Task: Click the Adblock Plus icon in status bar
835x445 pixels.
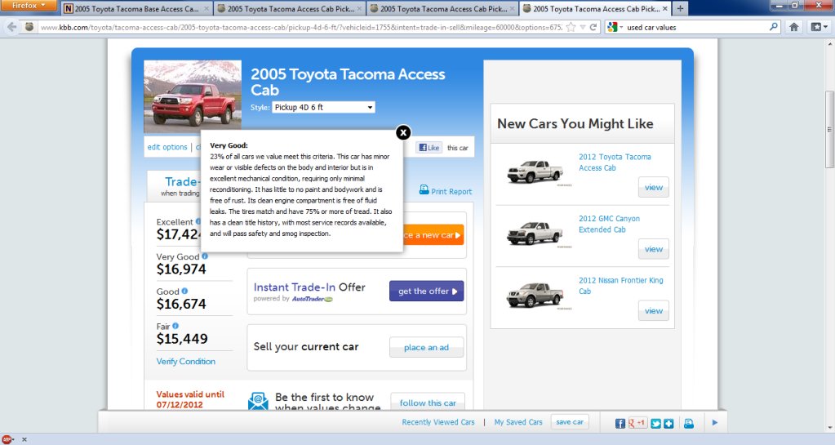Action: click(7, 439)
